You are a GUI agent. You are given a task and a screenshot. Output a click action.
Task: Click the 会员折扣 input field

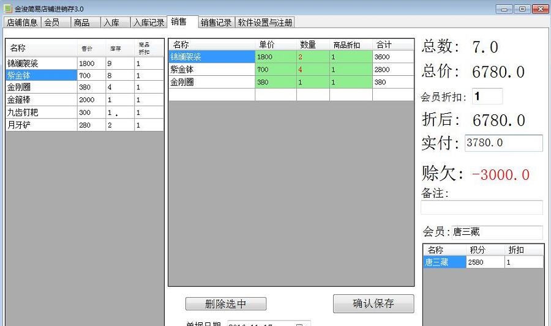487,96
